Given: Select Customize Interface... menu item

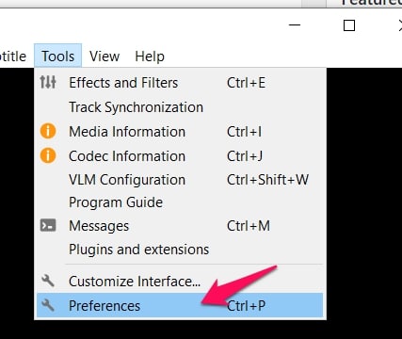Looking at the screenshot, I should pyautogui.click(x=180, y=281).
